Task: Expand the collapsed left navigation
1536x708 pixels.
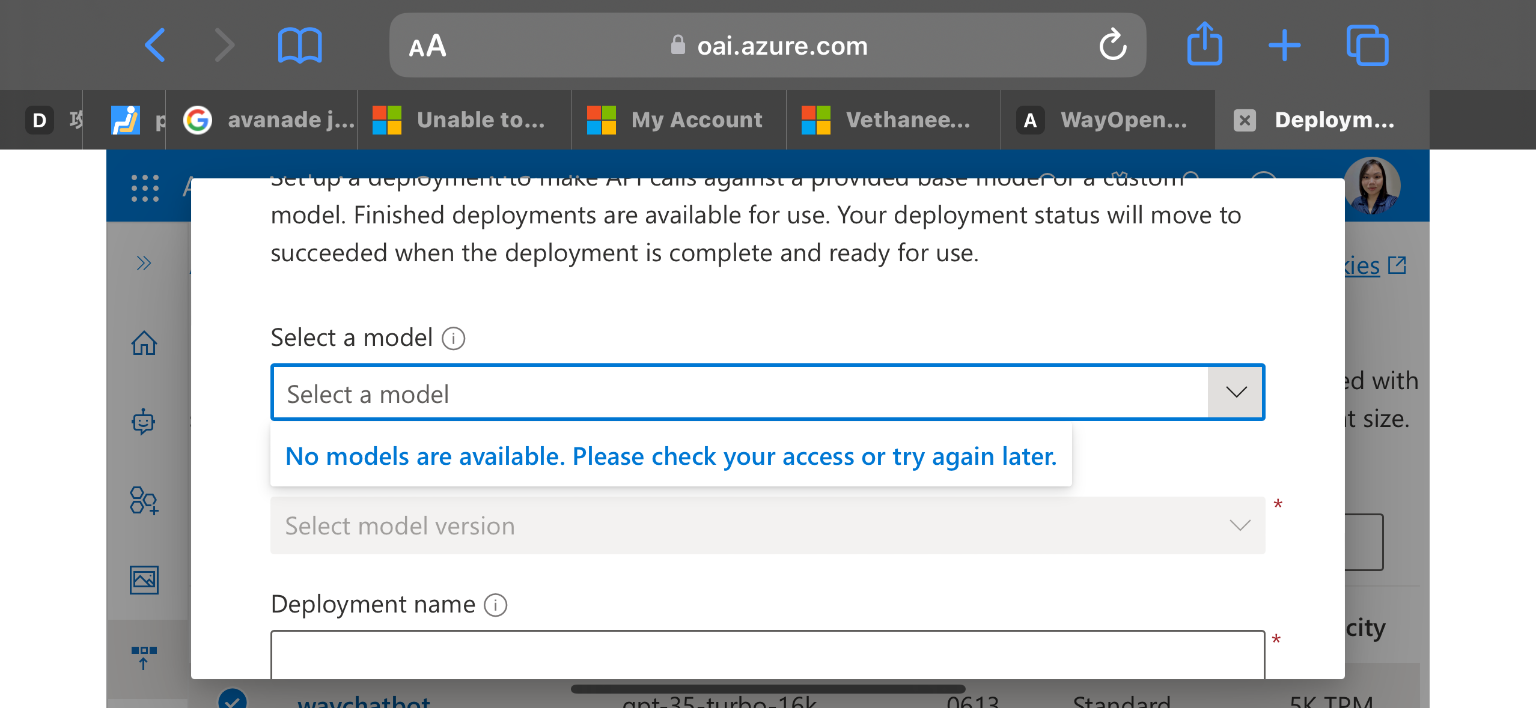Action: [143, 263]
